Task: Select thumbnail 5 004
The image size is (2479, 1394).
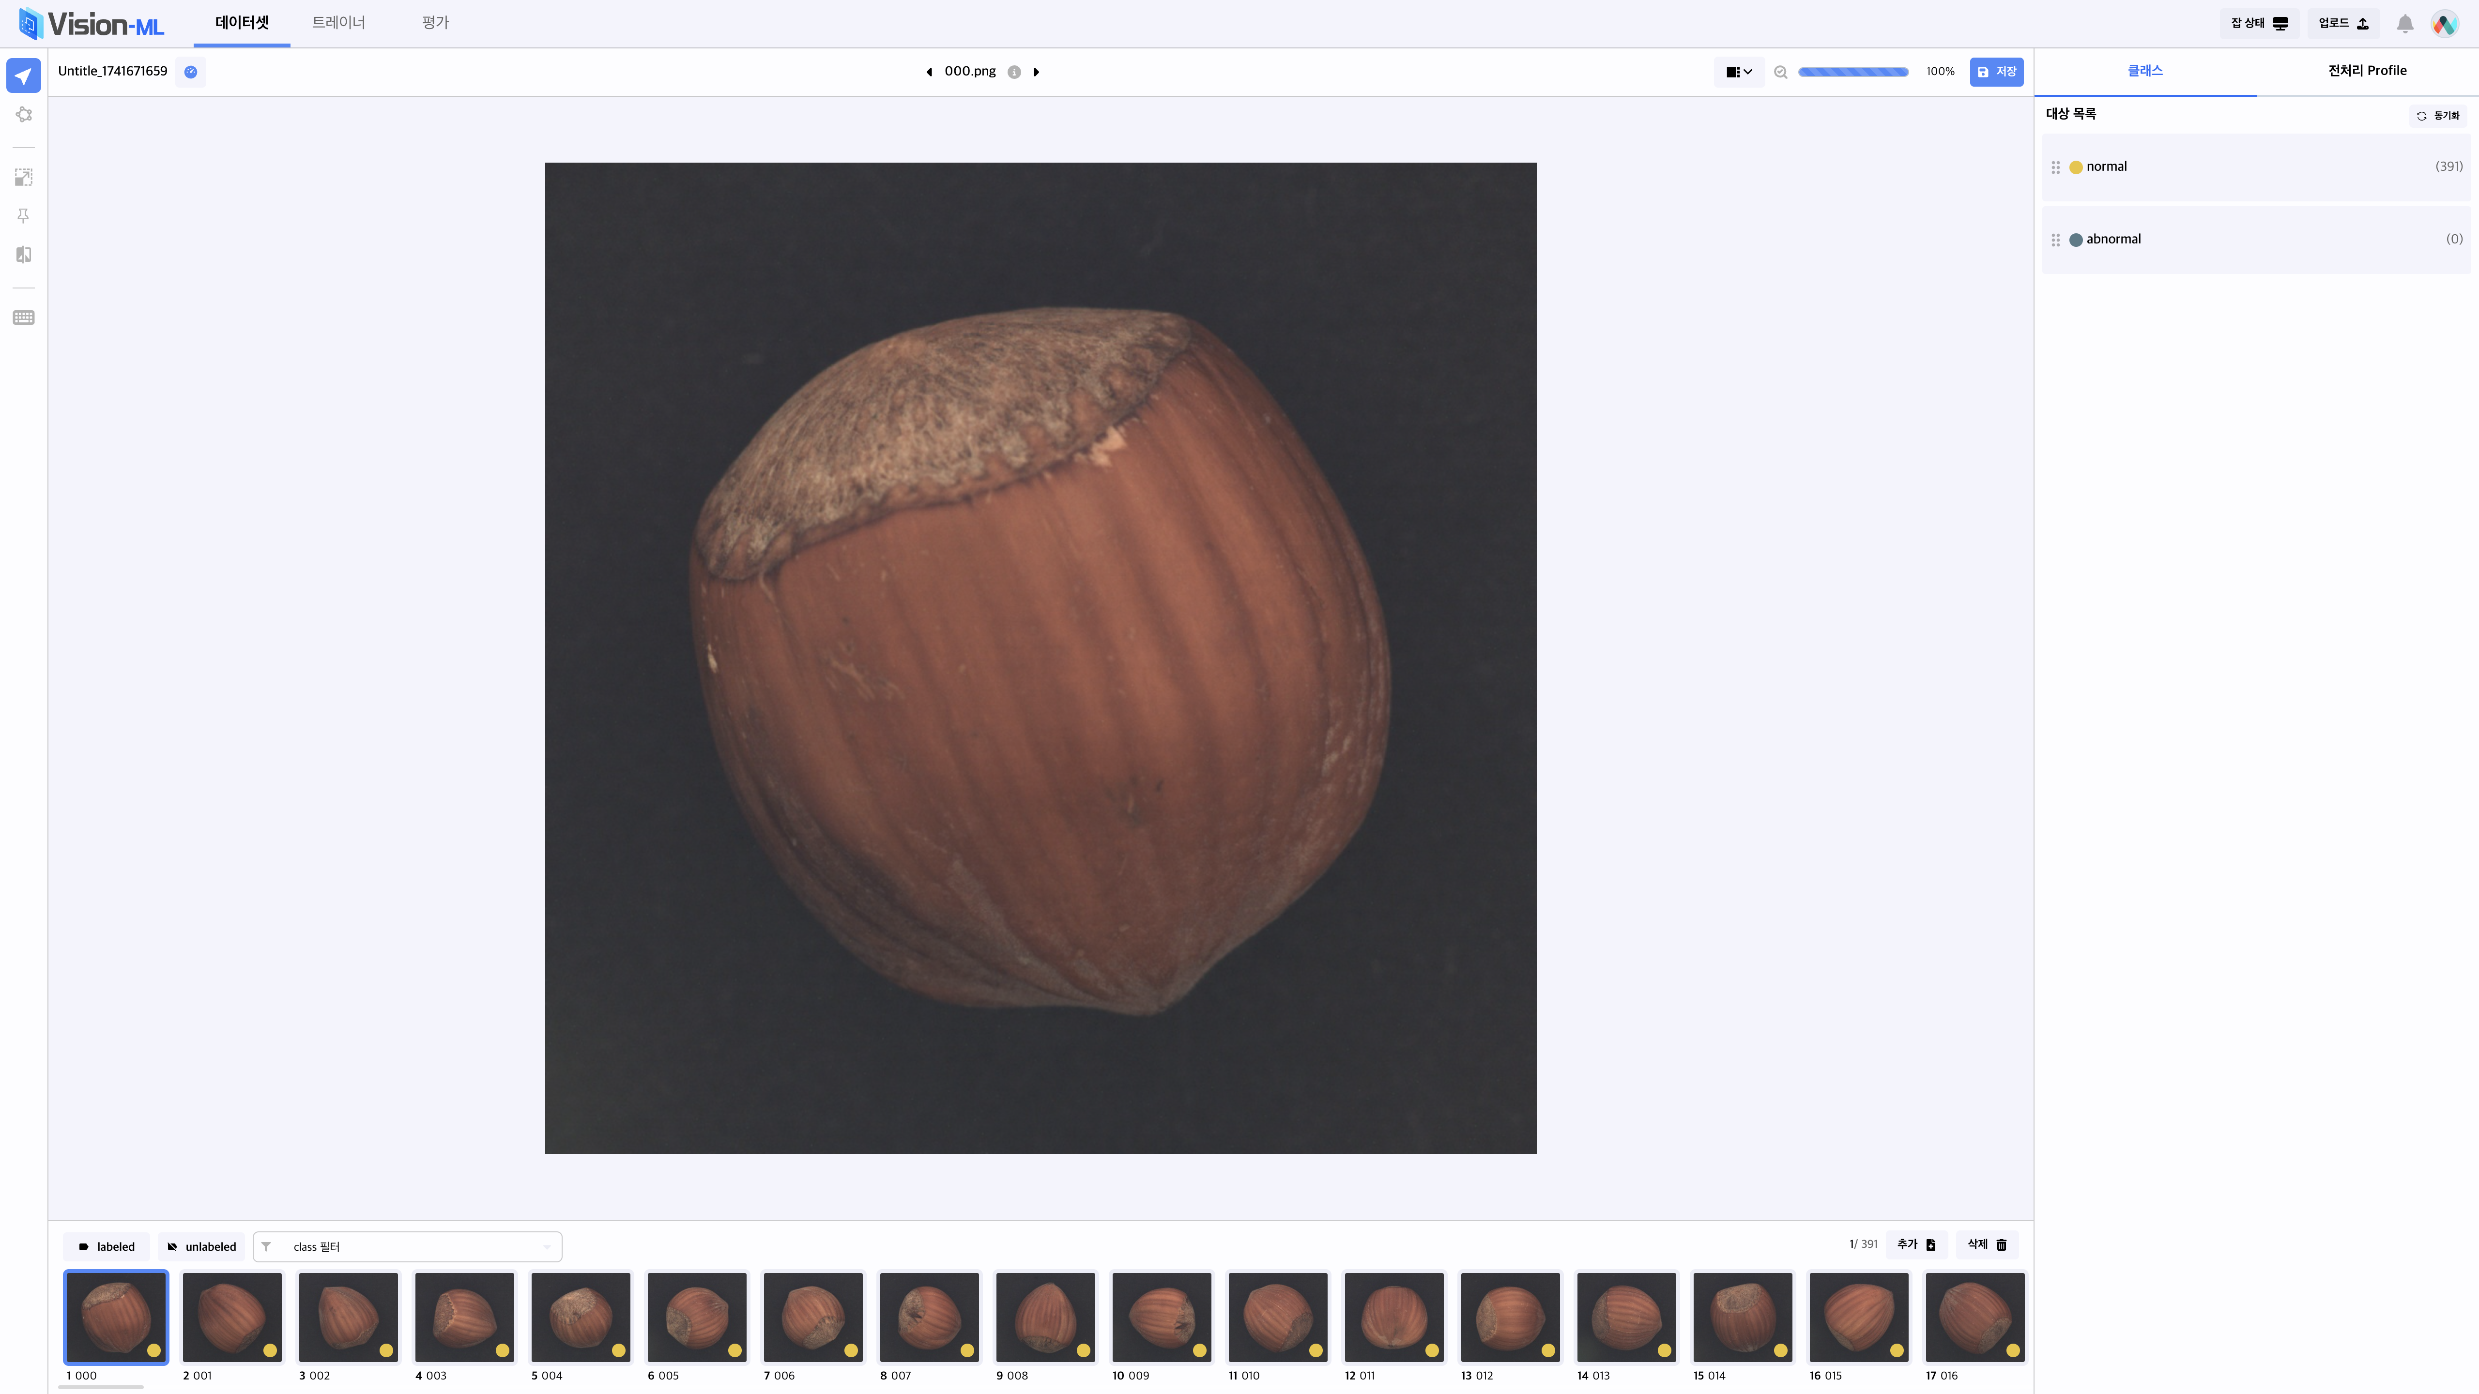Action: point(581,1317)
